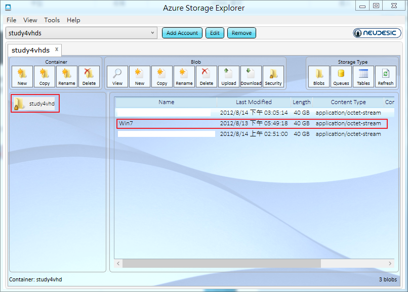The image size is (408, 292).
Task: Sort by the Content Type column header
Action: [x=348, y=102]
